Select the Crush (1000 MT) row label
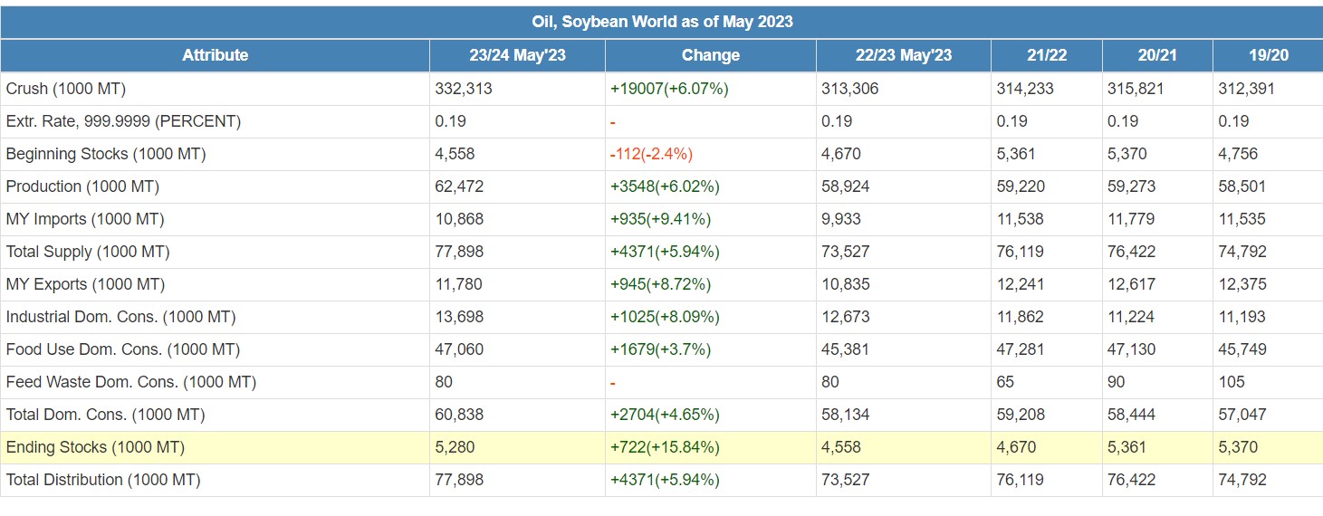The image size is (1323, 516). 66,89
